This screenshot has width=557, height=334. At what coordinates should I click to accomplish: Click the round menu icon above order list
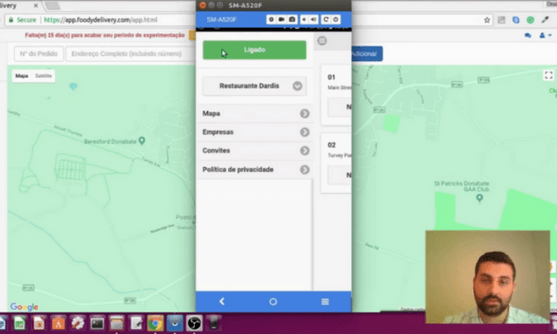tap(322, 41)
